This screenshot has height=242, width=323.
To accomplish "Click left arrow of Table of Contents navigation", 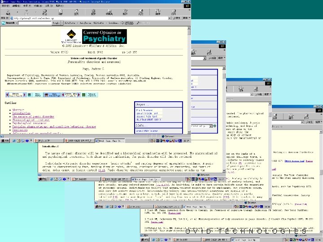I will pyautogui.click(x=63, y=95).
